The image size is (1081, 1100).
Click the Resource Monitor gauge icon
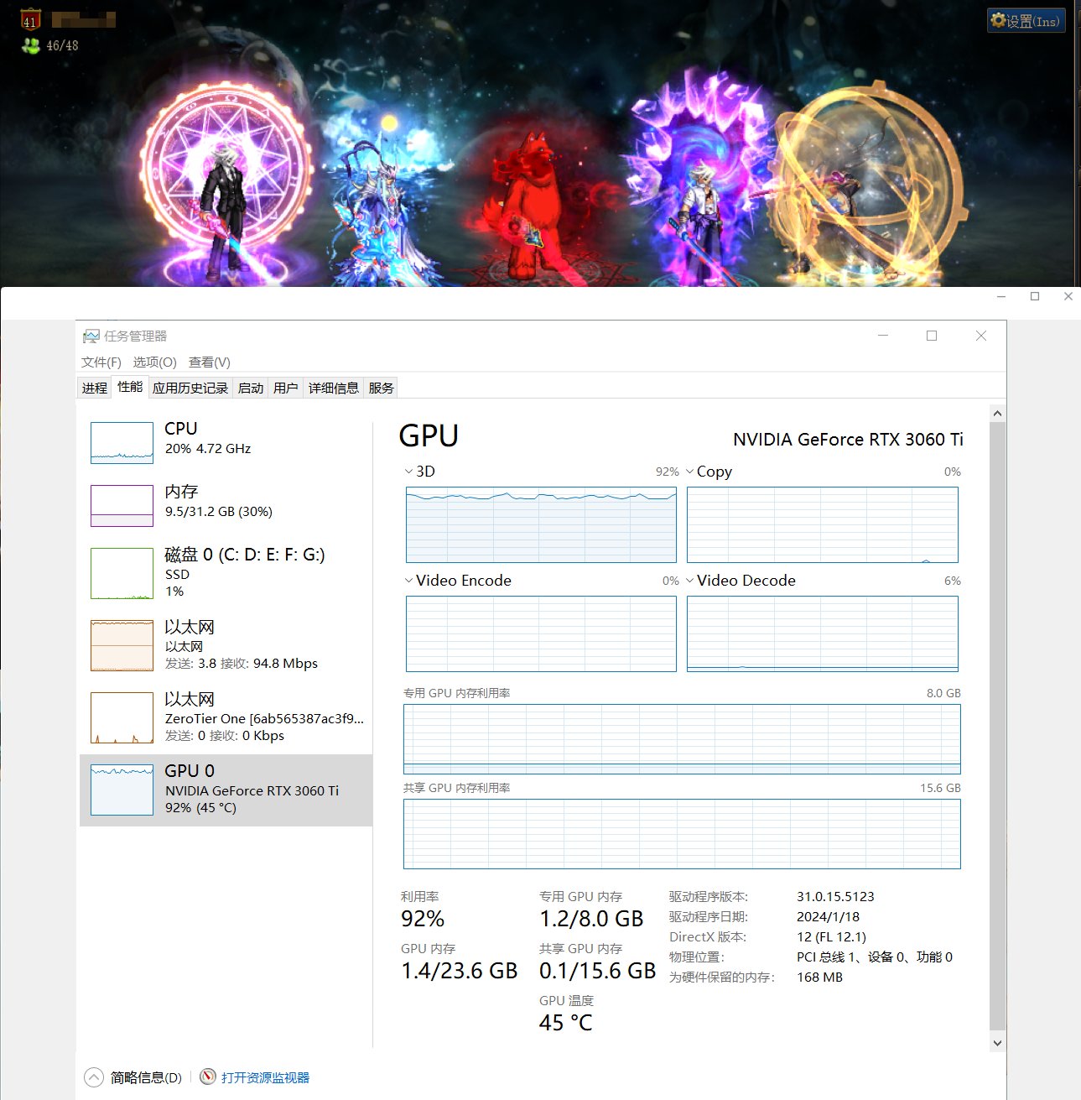208,1077
